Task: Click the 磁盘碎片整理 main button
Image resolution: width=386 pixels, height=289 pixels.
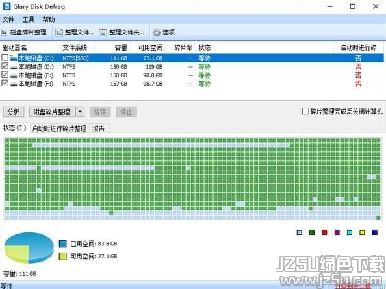Action: click(x=52, y=112)
